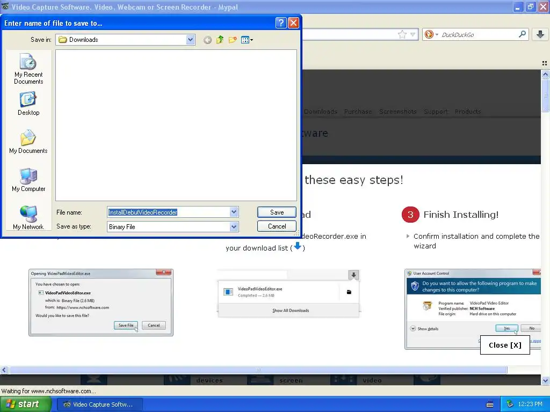Click the Close [X] button on page
550x412 pixels.
pyautogui.click(x=505, y=345)
